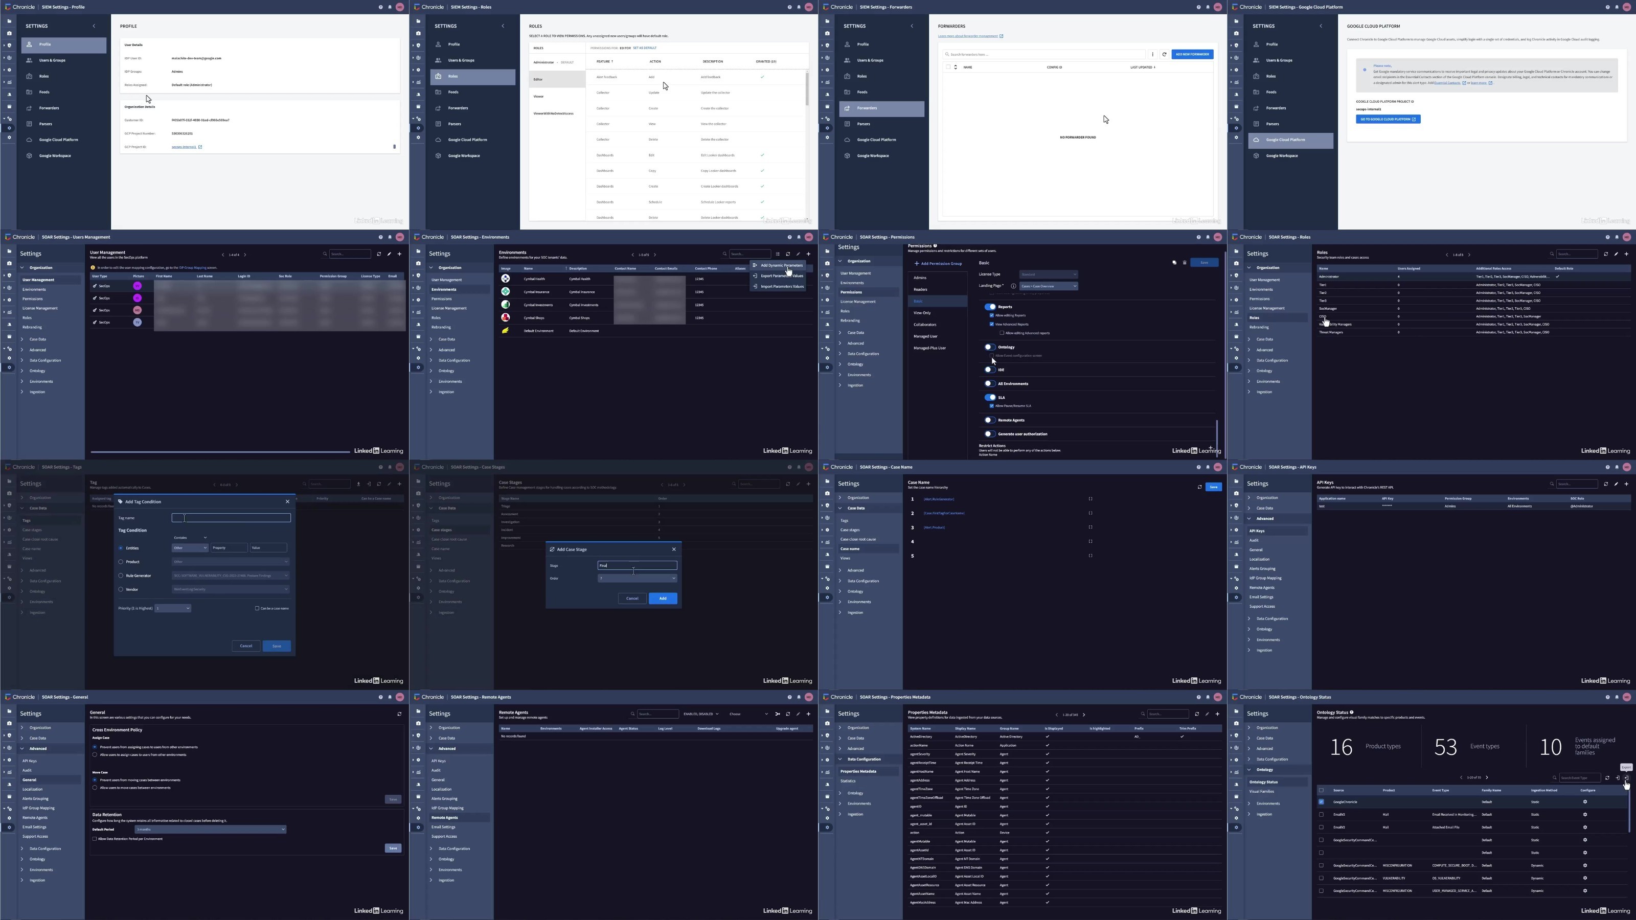The height and width of the screenshot is (920, 1636).
Task: Open the Default Period retention dropdown
Action: click(210, 829)
